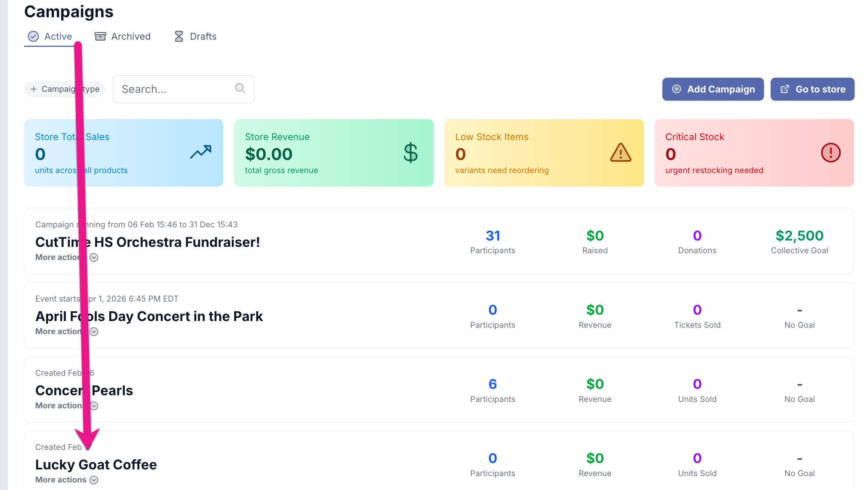
Task: Click the Go to store button
Action: point(812,89)
